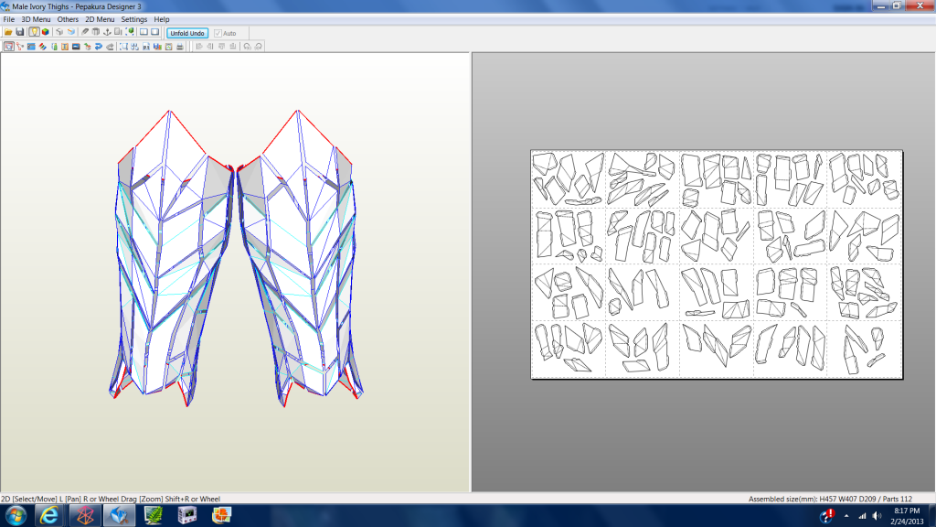
Task: Click the blue window icon in 2D toolbar
Action: coord(31,46)
